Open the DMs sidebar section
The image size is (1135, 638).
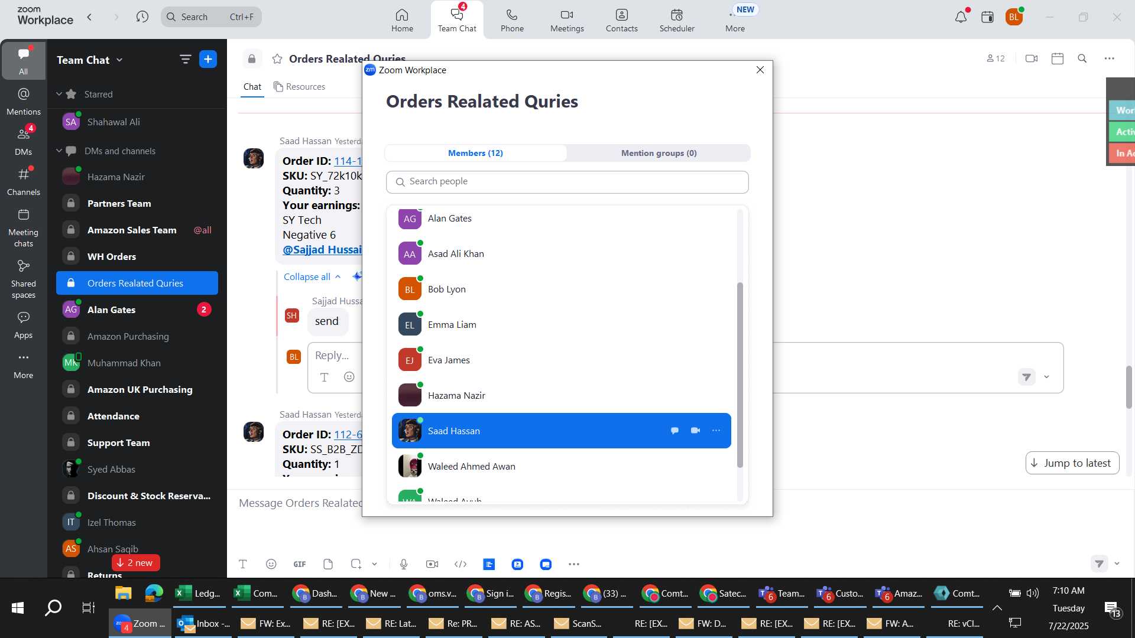click(x=24, y=141)
